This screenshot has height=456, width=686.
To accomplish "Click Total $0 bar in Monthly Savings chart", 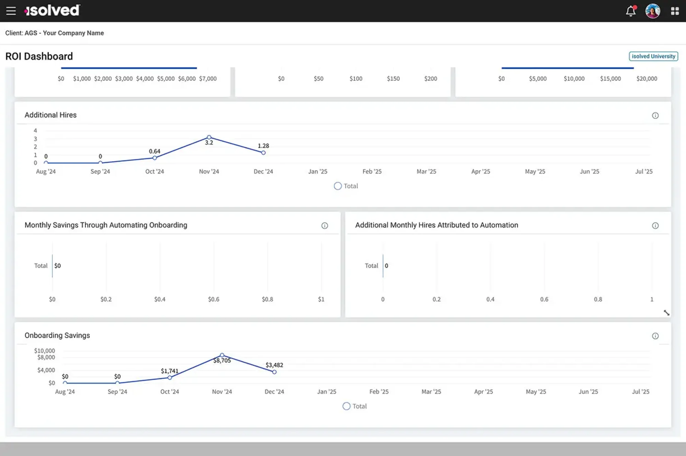I will (x=52, y=266).
